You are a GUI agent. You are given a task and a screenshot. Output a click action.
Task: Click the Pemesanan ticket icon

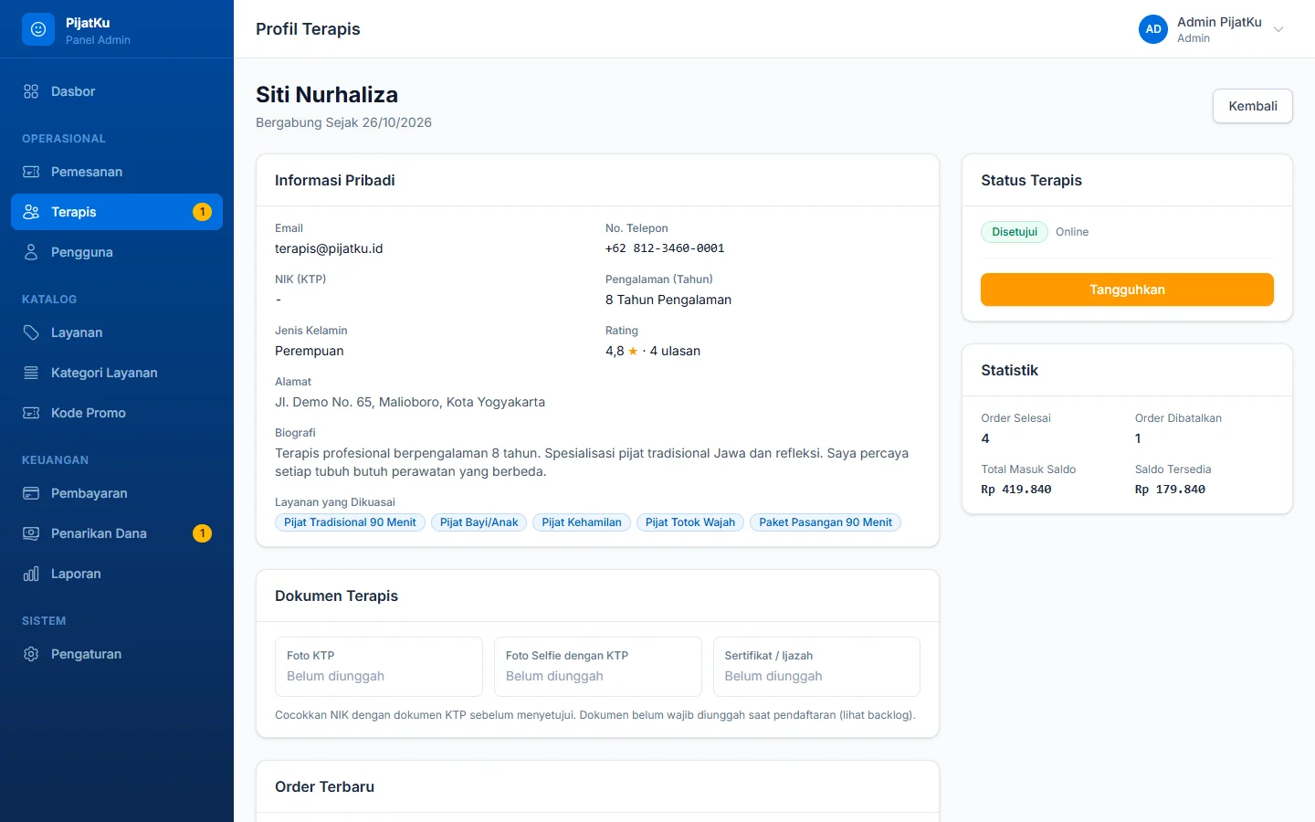(x=31, y=172)
